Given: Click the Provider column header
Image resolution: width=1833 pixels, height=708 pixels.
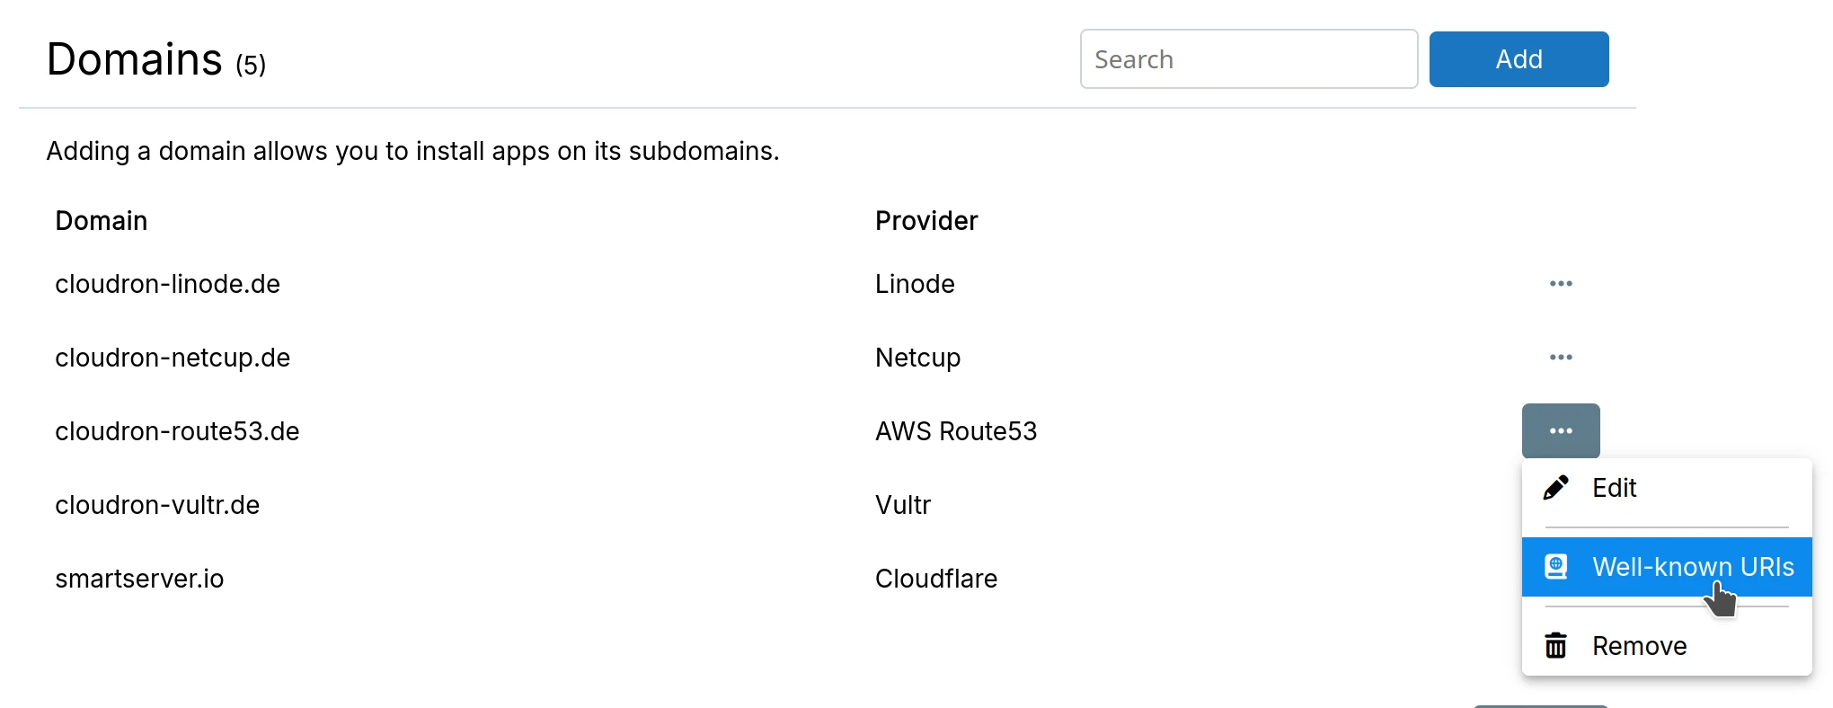Looking at the screenshot, I should click(x=926, y=221).
